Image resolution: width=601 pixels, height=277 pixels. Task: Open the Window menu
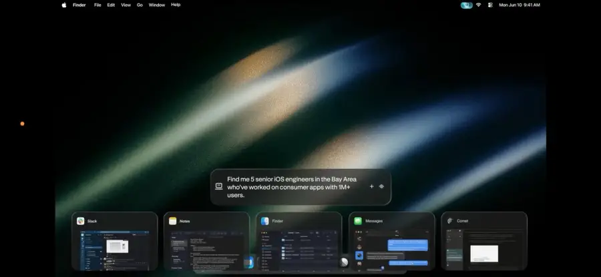click(157, 5)
